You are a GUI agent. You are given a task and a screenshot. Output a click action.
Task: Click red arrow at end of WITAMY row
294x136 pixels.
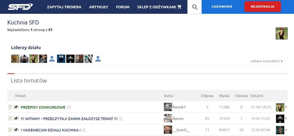pyautogui.click(x=286, y=118)
